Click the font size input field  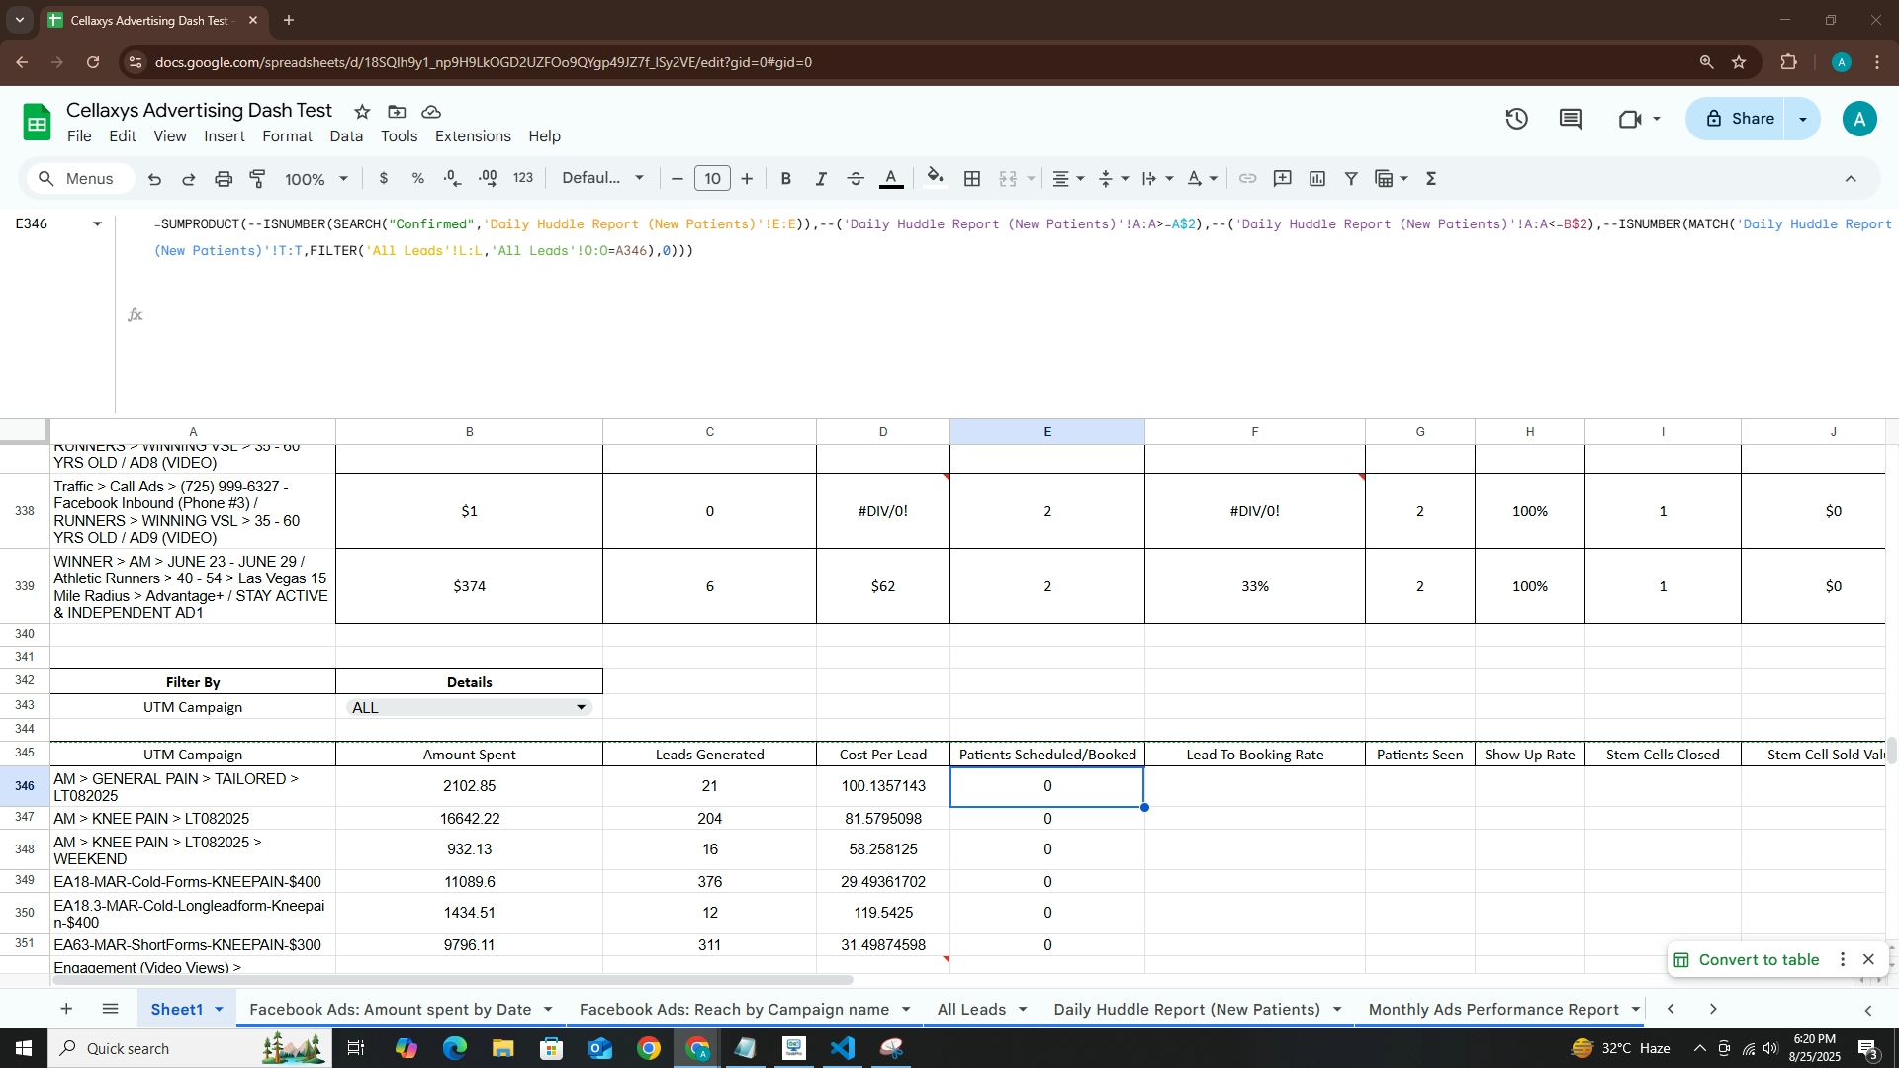[x=712, y=179]
